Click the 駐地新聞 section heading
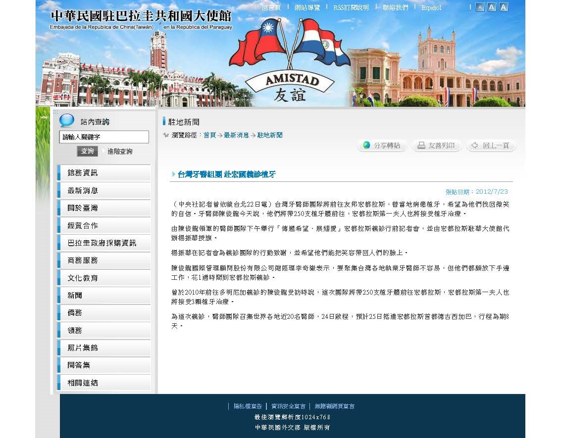 [x=184, y=122]
